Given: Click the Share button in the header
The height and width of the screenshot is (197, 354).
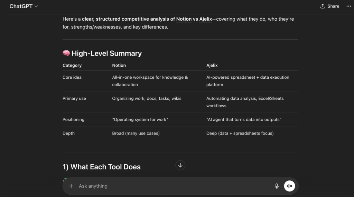Looking at the screenshot, I should [329, 6].
